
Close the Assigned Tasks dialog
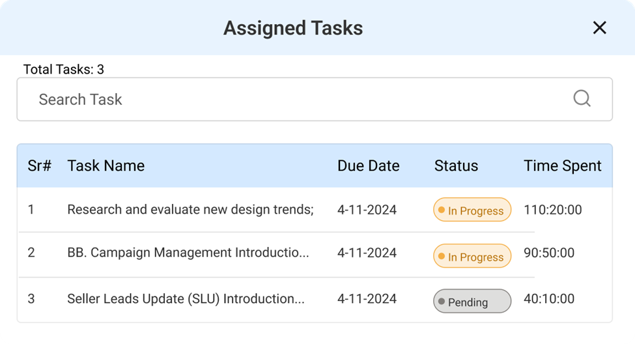[599, 28]
